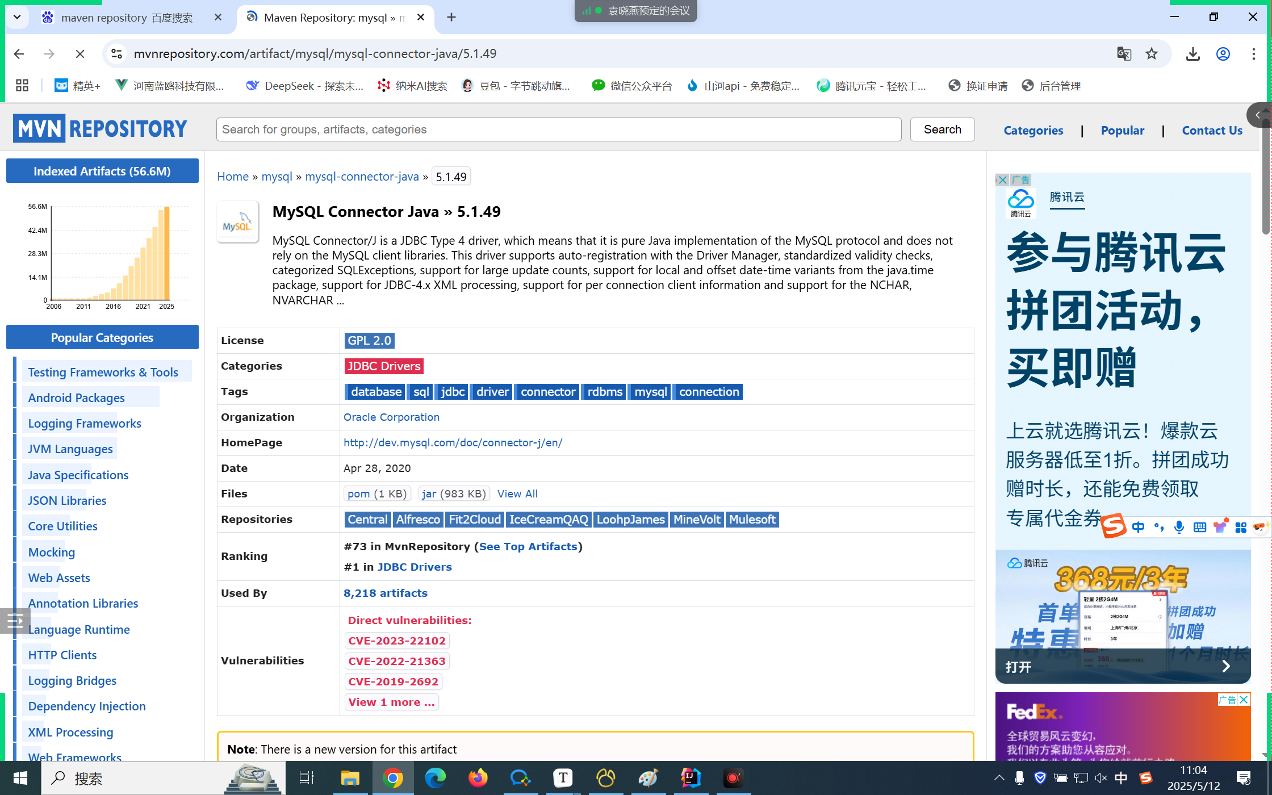Image resolution: width=1272 pixels, height=795 pixels.
Task: Close the Tencent Cloud ad with X
Action: [1002, 180]
